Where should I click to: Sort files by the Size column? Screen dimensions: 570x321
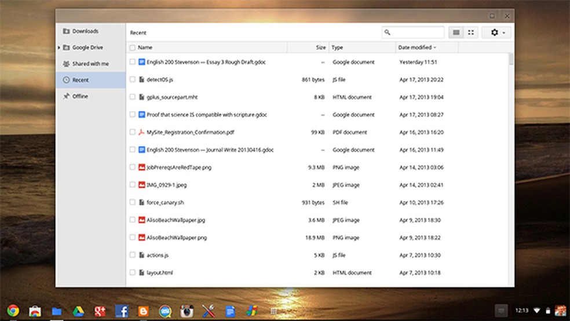point(320,48)
